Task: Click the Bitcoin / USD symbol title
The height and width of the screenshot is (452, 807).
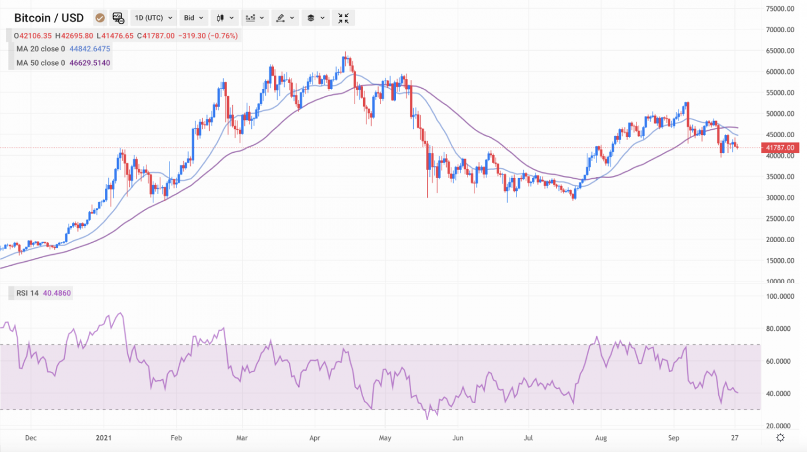Action: point(49,18)
